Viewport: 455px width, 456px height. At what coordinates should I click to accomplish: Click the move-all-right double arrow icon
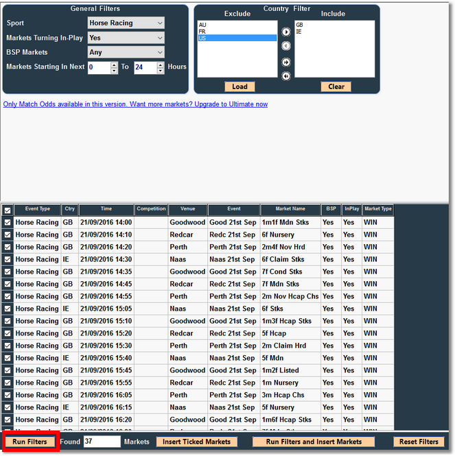(x=286, y=62)
